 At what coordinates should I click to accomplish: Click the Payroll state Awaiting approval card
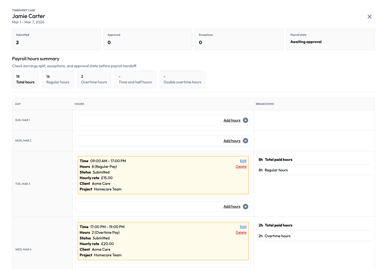click(x=331, y=39)
